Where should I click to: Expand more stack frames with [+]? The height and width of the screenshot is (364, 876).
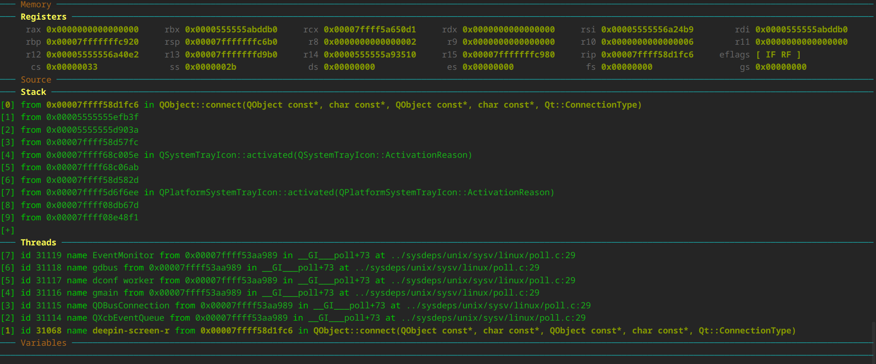click(x=8, y=230)
